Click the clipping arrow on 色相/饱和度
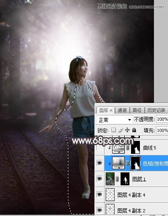The height and width of the screenshot is (216, 168). point(110,164)
